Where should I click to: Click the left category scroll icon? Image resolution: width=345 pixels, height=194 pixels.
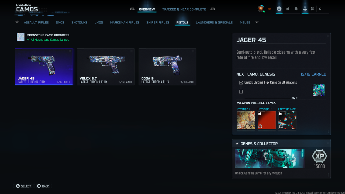[18, 22]
